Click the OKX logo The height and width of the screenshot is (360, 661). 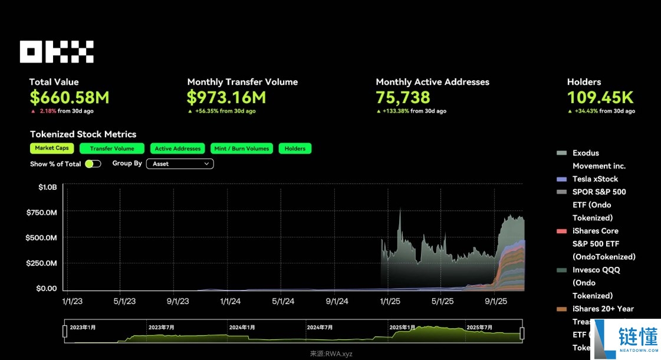(57, 52)
